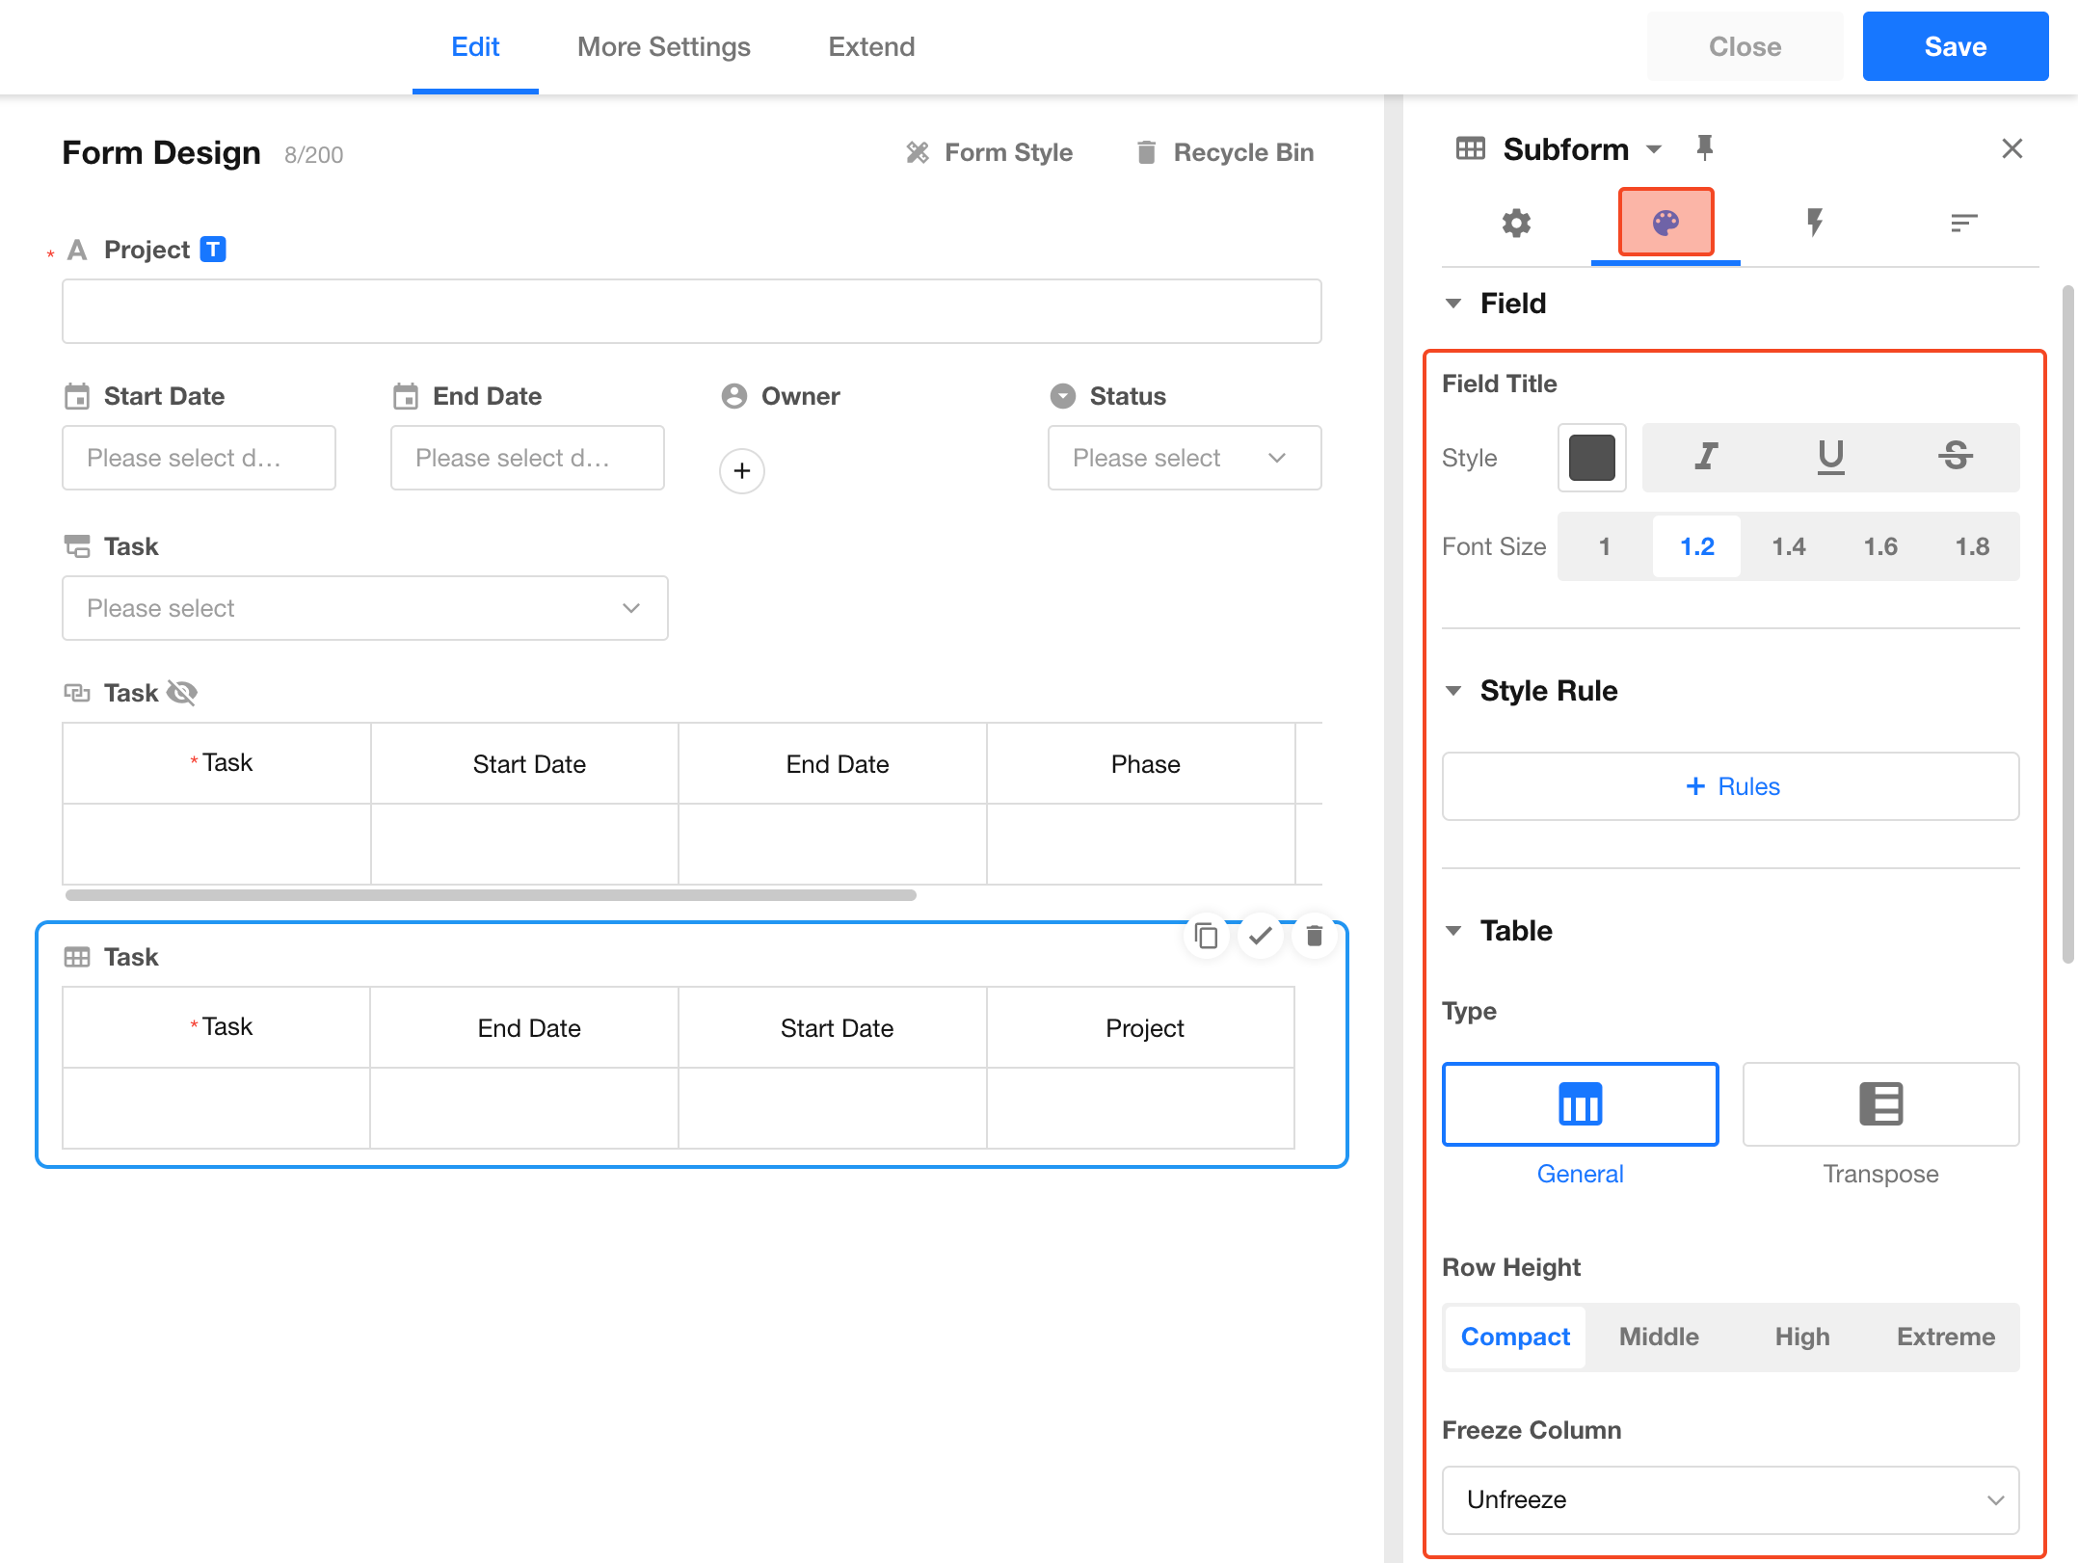Open the Extend tab

pos(871,47)
